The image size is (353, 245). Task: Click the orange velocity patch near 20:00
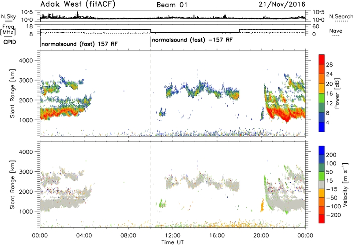point(262,205)
